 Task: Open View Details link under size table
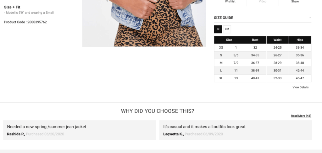pos(300,87)
